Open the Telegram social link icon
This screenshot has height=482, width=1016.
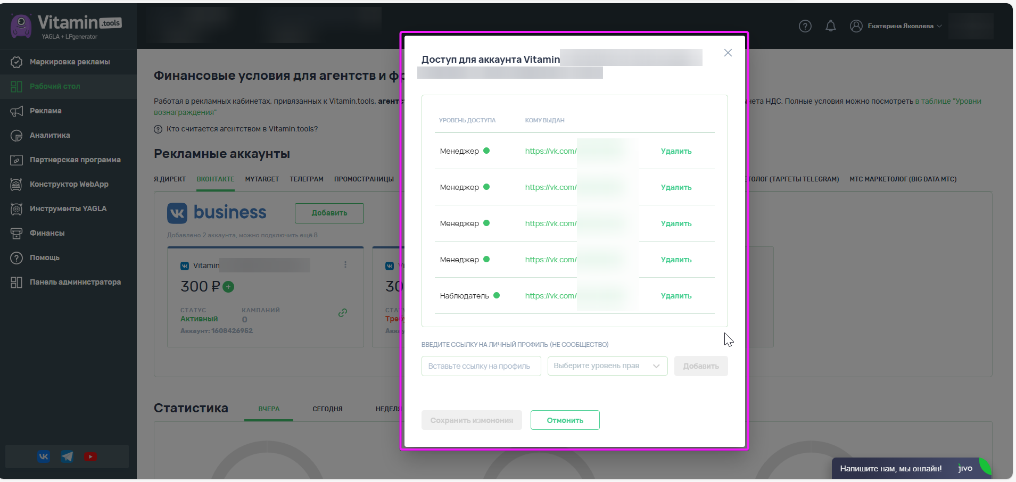(x=67, y=456)
